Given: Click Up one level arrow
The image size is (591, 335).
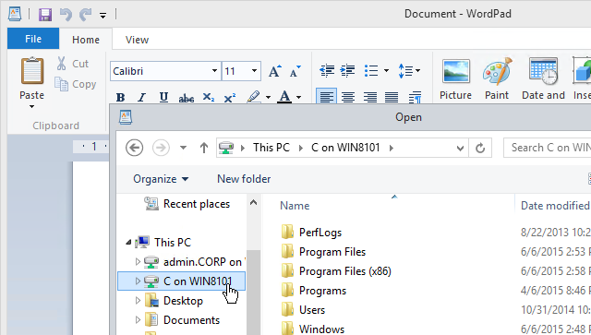Looking at the screenshot, I should 204,148.
